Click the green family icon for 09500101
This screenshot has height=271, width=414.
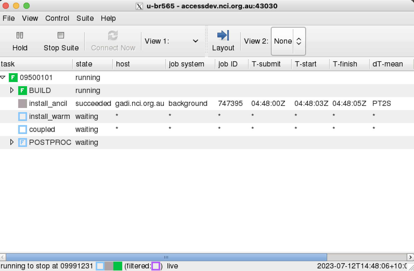click(13, 77)
